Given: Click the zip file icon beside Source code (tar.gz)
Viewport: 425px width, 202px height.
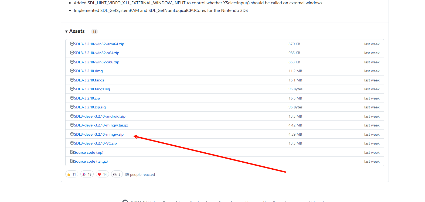Looking at the screenshot, I should [72, 161].
